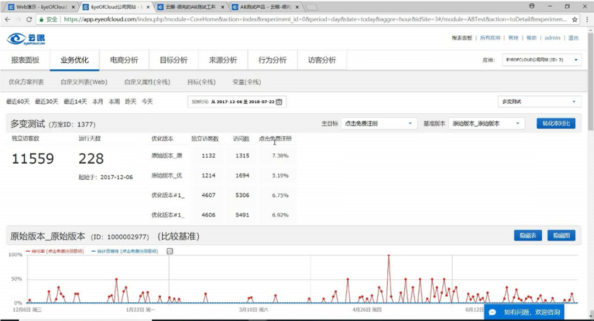
Task: Click the 所有应用 header link
Action: click(490, 38)
